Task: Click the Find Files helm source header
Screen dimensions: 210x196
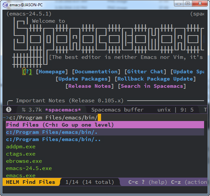Action: [x=105, y=125]
